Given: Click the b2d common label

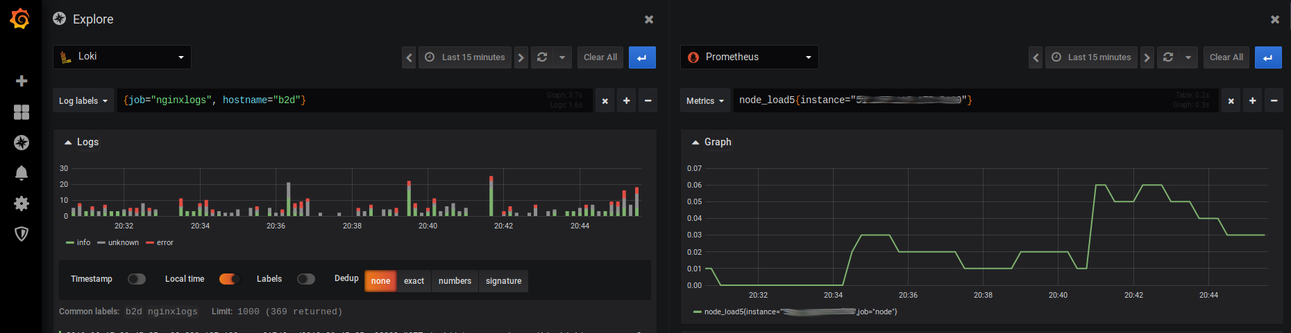Looking at the screenshot, I should [x=134, y=312].
